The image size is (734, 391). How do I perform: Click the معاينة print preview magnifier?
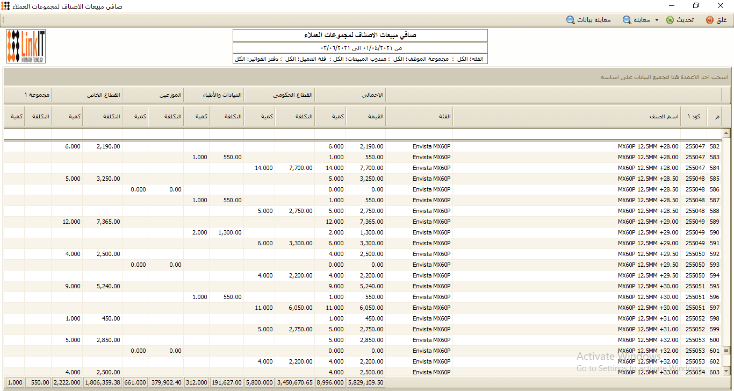click(x=627, y=20)
